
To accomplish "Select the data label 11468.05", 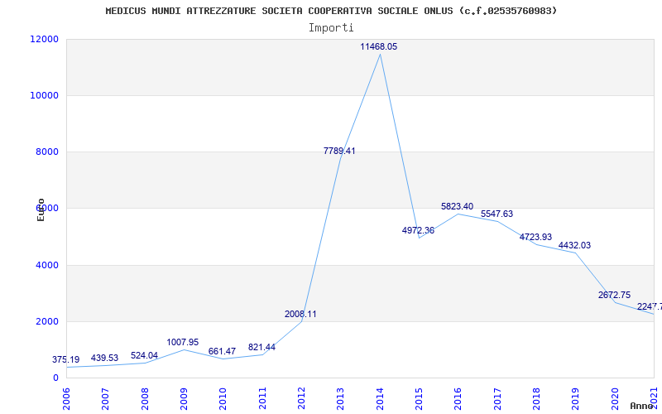I will coord(379,47).
